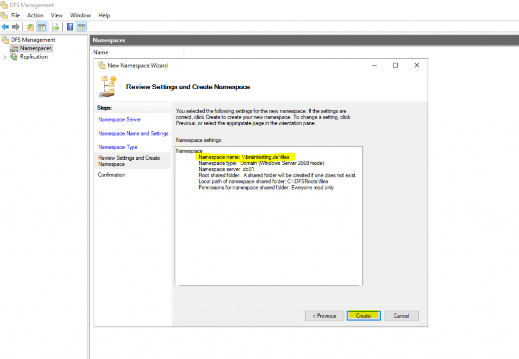Viewport: 519px width, 359px height.
Task: Open the File menu
Action: (15, 15)
